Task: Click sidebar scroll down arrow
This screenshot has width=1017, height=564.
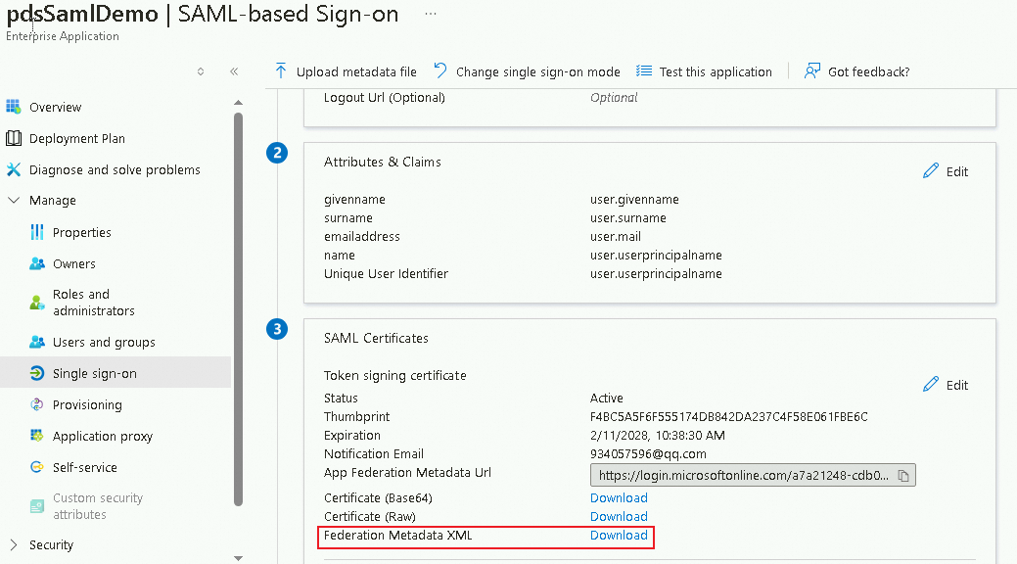Action: point(238,558)
